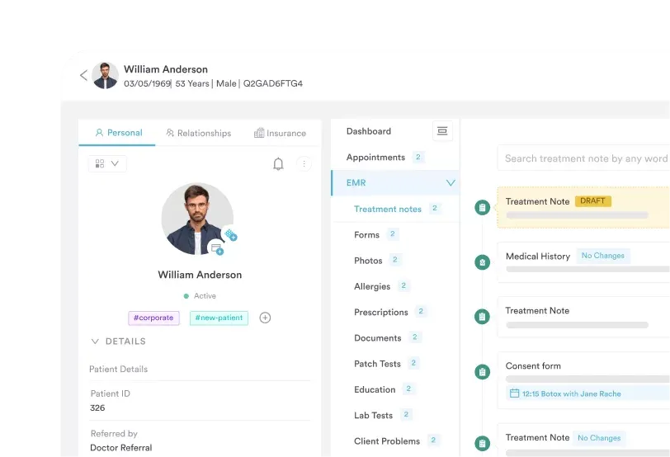This screenshot has width=670, height=457.
Task: Collapse the EMR menu section
Action: pos(451,183)
